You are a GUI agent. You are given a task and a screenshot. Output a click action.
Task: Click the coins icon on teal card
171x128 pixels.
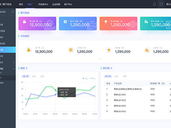pyautogui.click(x=146, y=22)
